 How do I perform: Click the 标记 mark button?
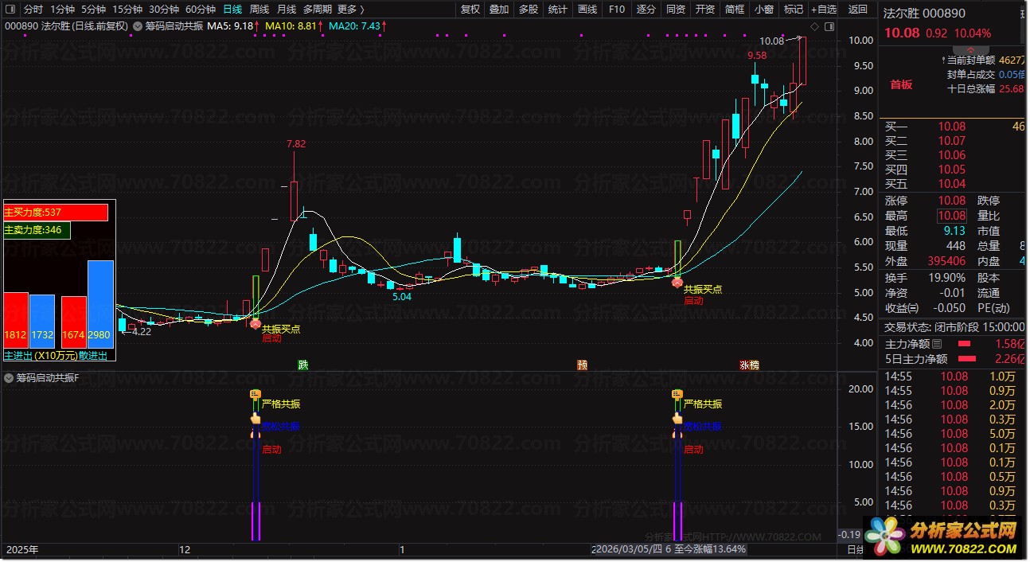tap(794, 10)
